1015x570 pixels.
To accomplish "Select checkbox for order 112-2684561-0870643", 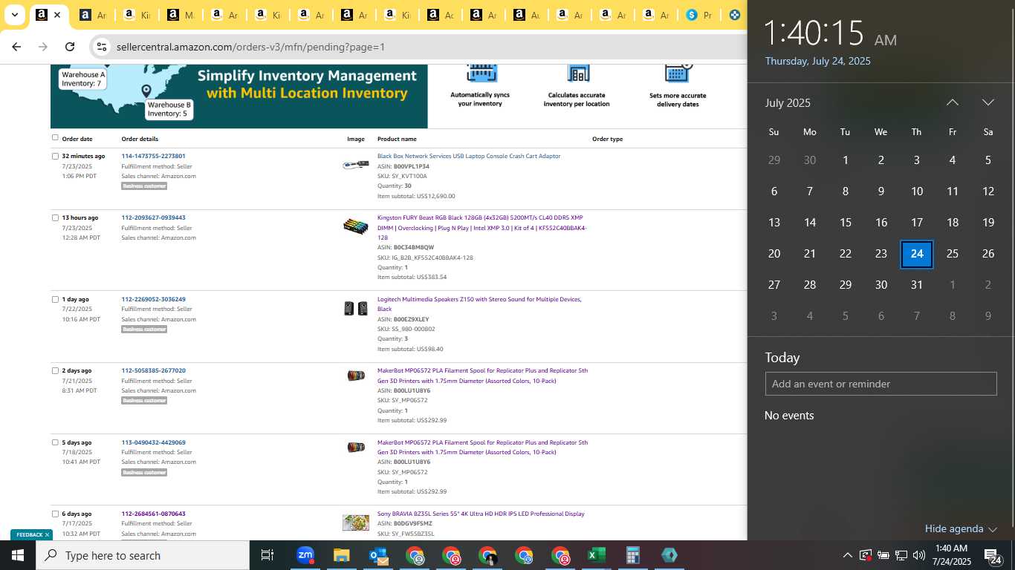I will point(55,514).
